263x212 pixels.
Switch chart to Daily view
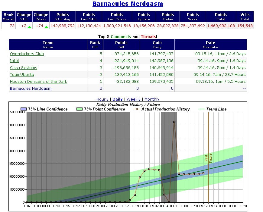click(117, 99)
